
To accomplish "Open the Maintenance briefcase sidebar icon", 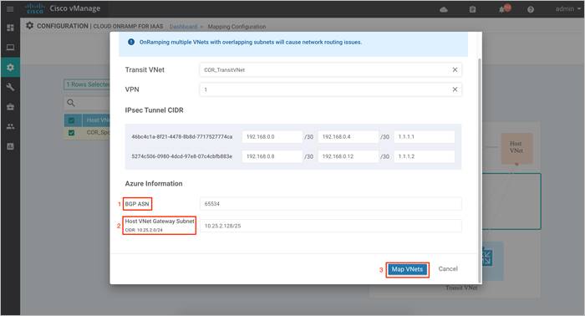I will pos(10,107).
